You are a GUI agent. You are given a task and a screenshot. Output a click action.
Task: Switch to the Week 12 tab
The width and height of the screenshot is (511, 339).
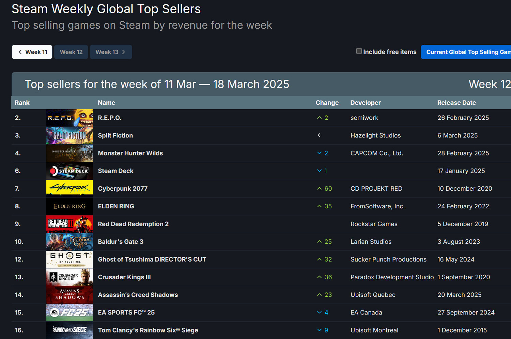click(71, 52)
